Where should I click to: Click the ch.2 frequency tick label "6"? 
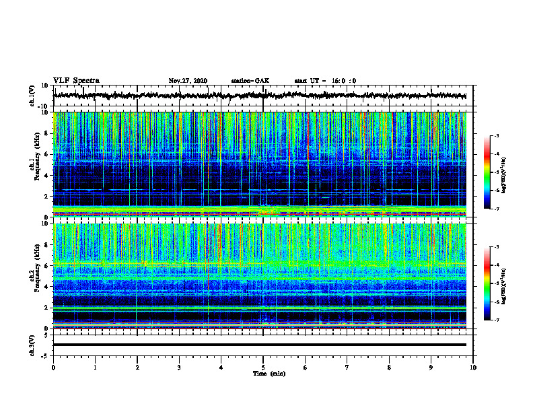[x=47, y=266]
